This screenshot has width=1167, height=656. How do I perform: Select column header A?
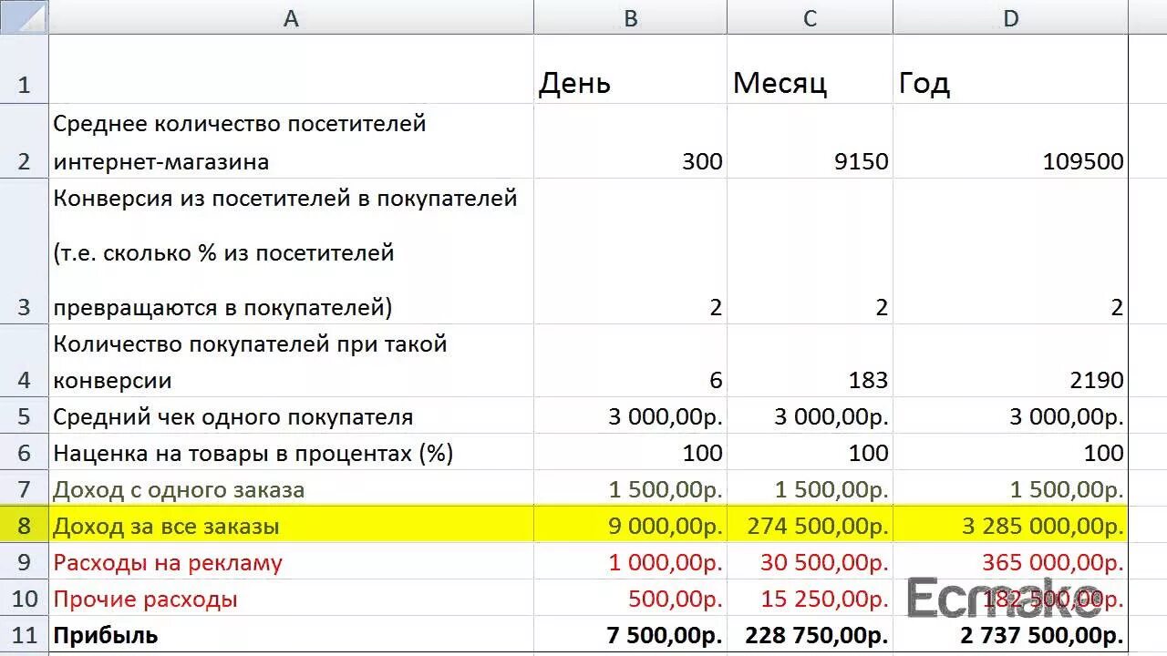coord(290,17)
